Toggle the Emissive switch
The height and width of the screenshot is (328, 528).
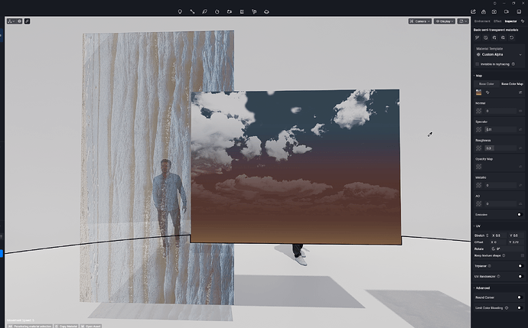point(519,215)
